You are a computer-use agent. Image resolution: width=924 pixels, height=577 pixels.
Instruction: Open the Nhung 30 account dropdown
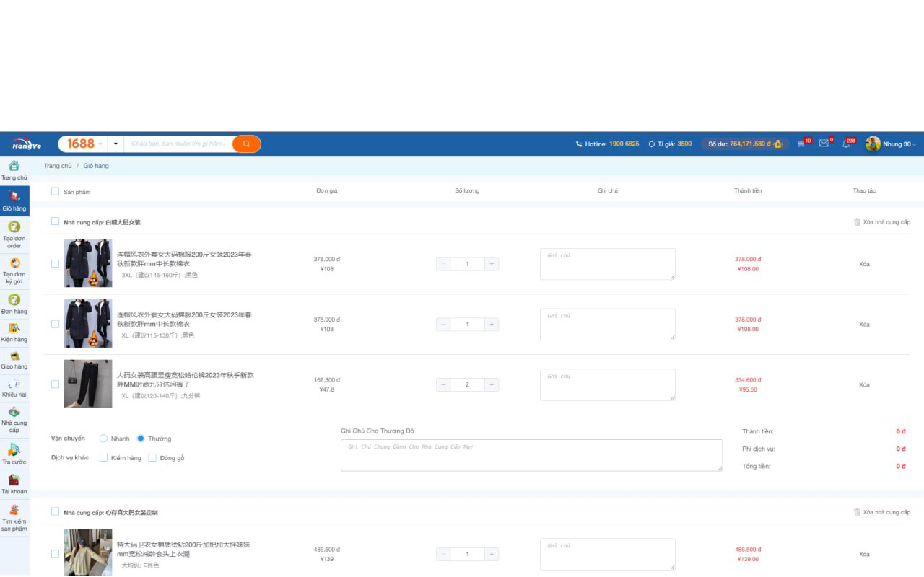892,144
